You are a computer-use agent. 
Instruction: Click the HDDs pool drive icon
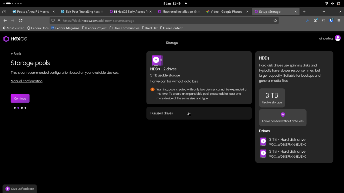157,60
